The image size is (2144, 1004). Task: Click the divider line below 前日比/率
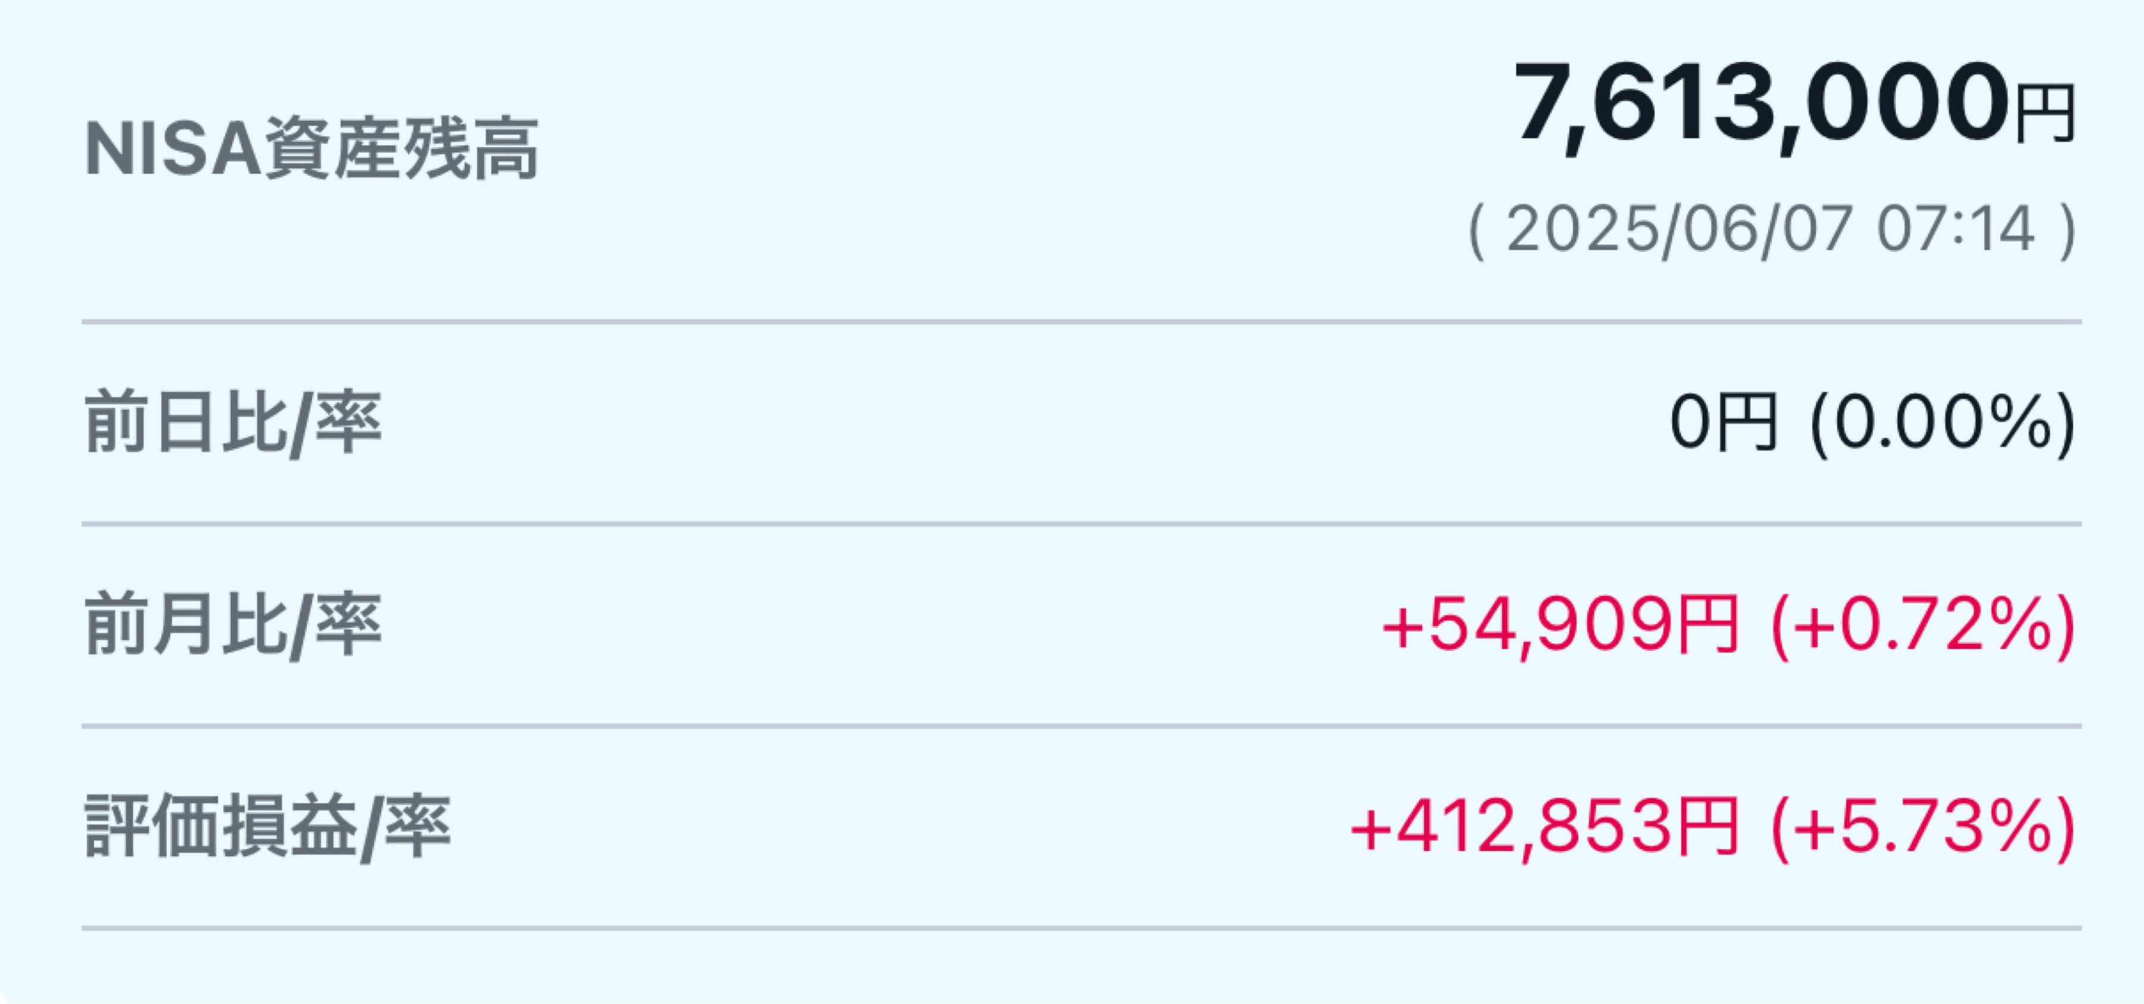pos(1082,523)
